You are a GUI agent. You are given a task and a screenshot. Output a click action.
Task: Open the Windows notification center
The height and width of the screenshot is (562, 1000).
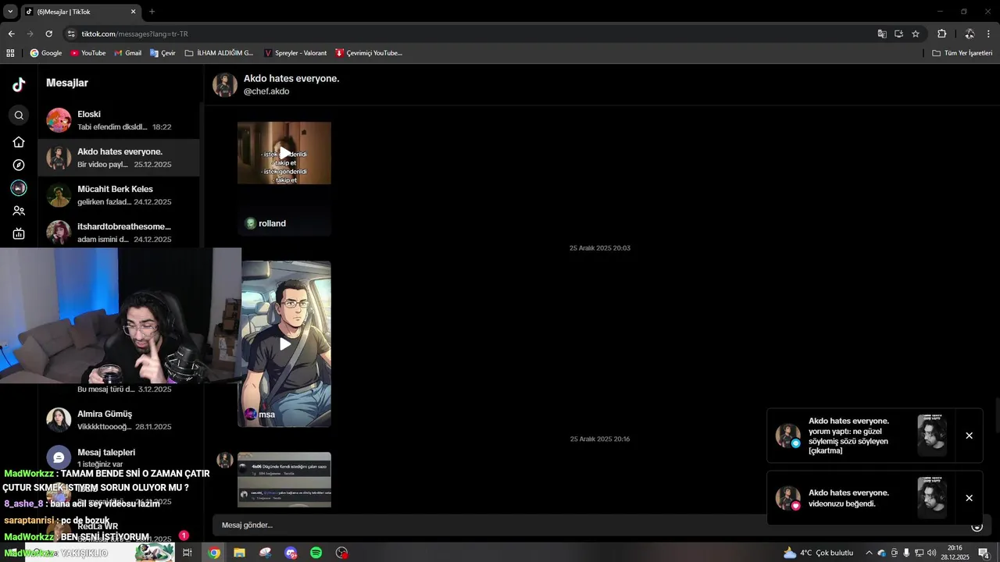pyautogui.click(x=984, y=553)
